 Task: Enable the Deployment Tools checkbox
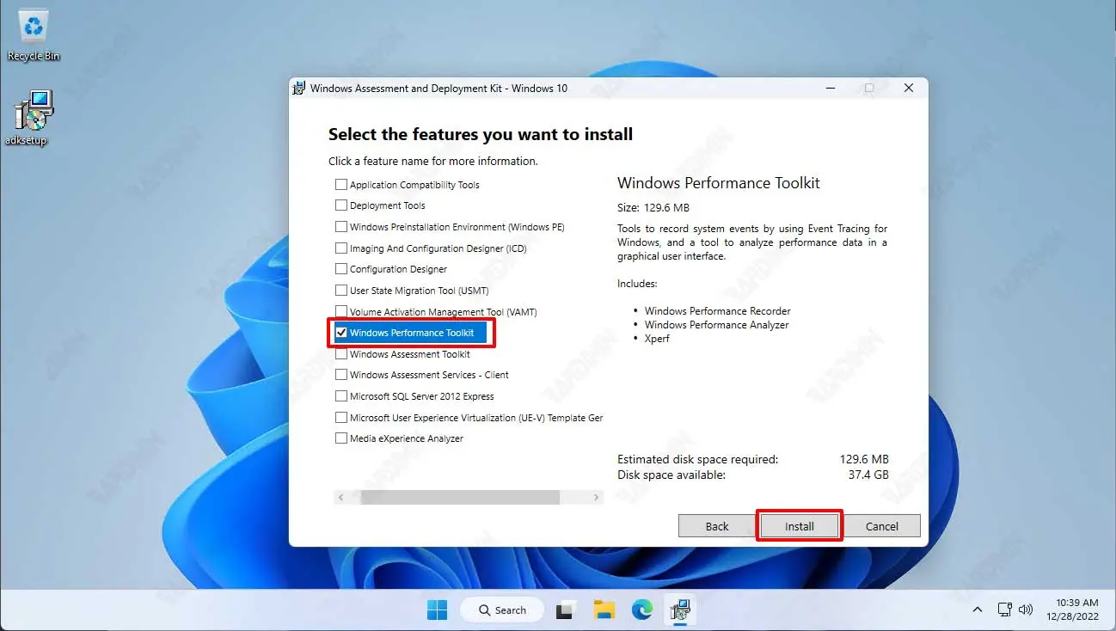pyautogui.click(x=341, y=205)
